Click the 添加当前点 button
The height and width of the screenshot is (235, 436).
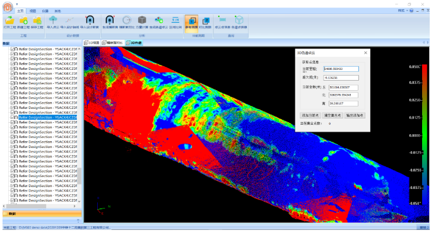pos(310,115)
